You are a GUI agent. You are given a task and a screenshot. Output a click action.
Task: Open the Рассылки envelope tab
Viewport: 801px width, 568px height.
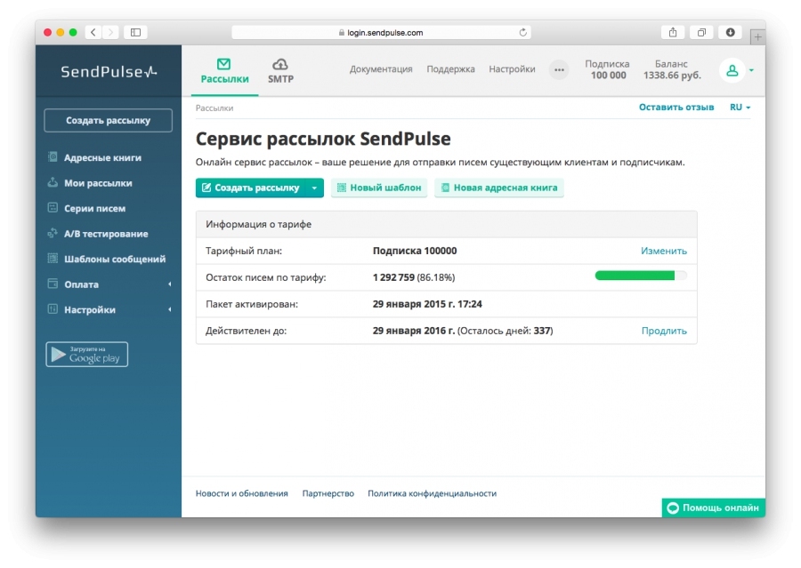tap(224, 71)
